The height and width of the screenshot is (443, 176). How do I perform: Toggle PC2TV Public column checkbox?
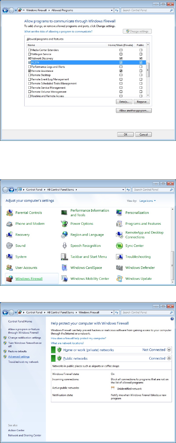click(141, 62)
